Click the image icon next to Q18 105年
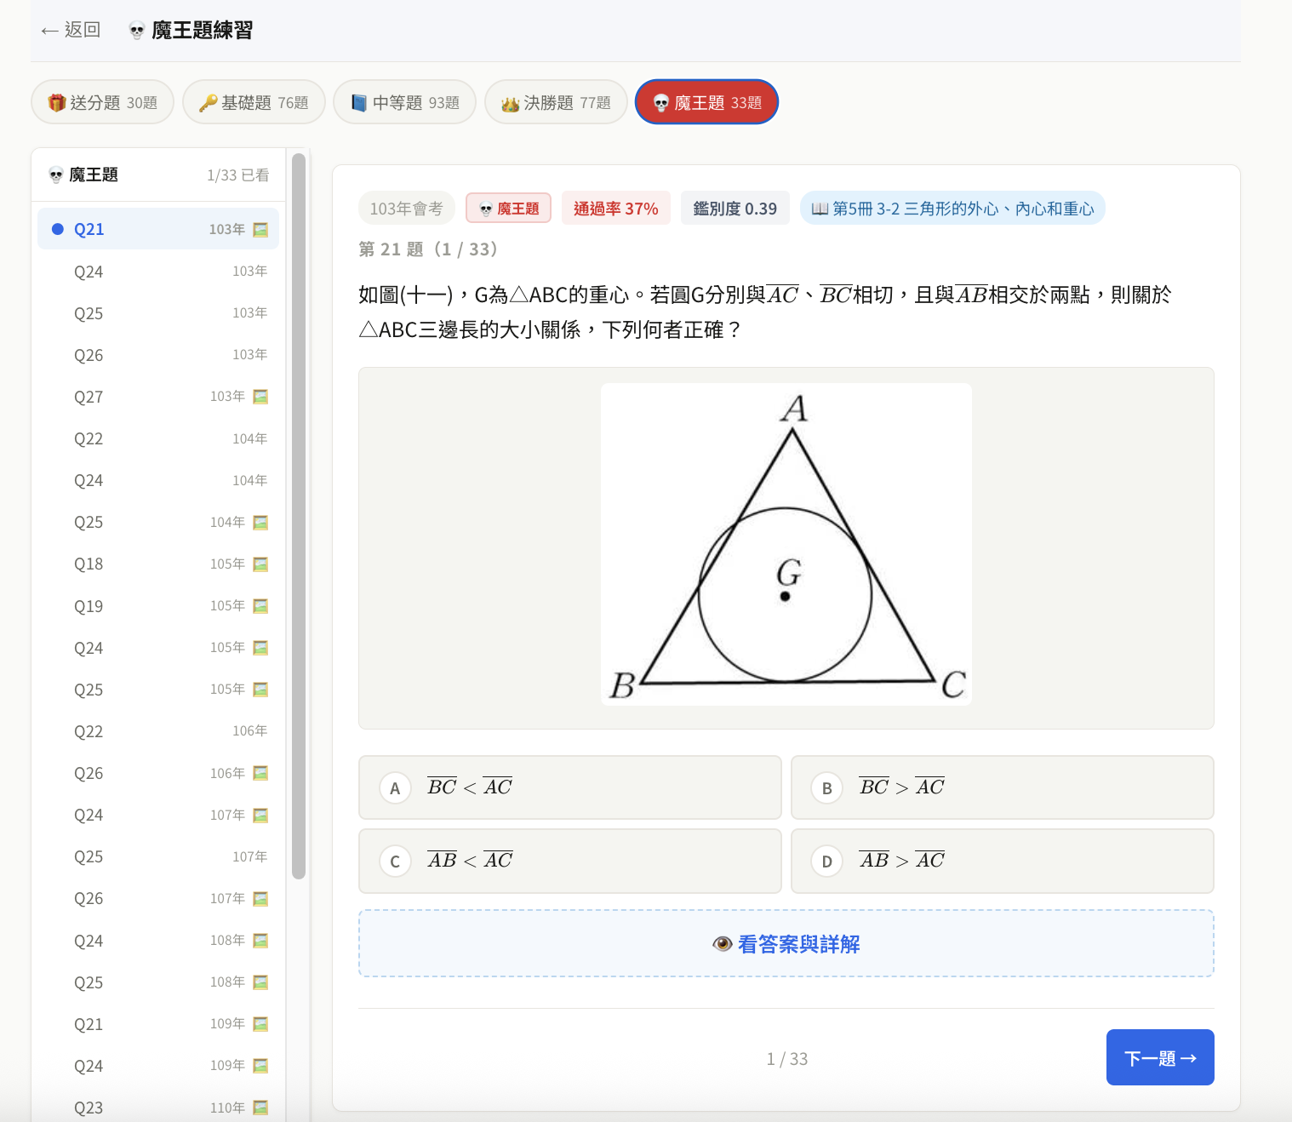The width and height of the screenshot is (1292, 1122). coord(261,564)
